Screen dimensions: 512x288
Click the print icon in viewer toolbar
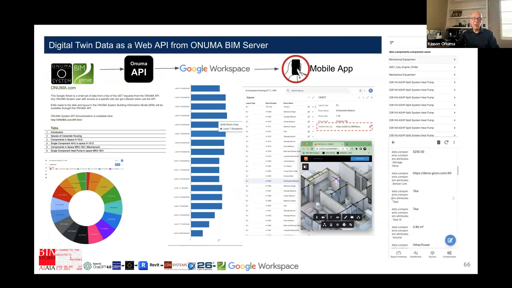pos(344,225)
